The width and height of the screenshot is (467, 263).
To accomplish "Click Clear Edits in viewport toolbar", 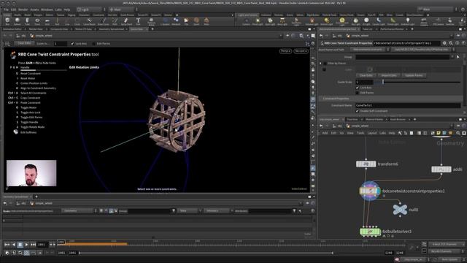I will click(x=24, y=43).
